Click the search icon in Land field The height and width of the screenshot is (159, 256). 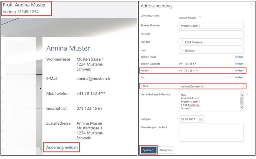(x=182, y=50)
